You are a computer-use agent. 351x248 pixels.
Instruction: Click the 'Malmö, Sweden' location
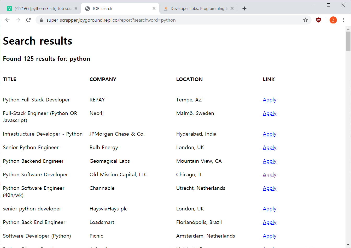[195, 113]
